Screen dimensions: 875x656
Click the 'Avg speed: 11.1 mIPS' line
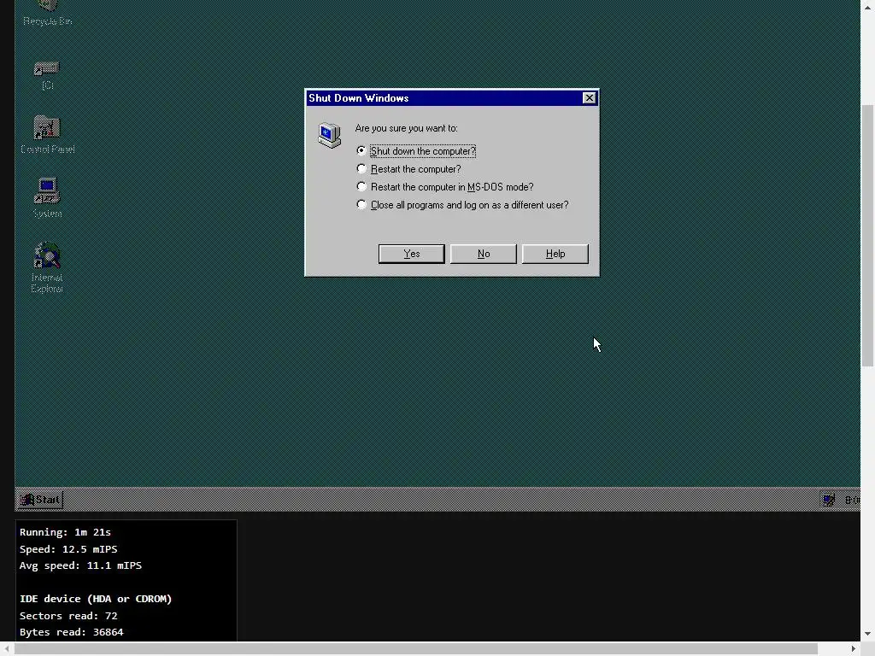click(80, 565)
